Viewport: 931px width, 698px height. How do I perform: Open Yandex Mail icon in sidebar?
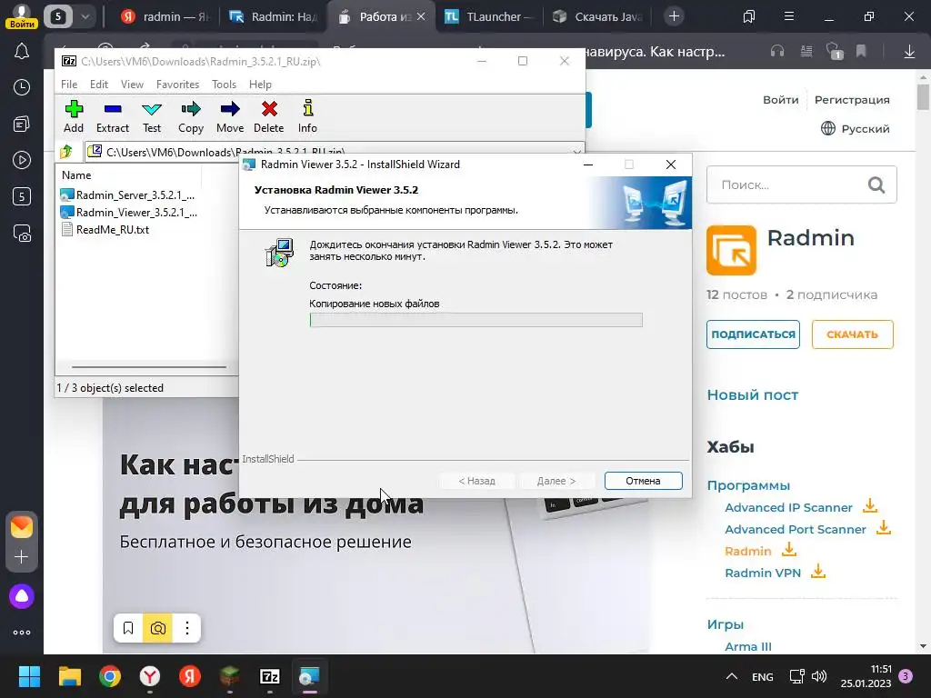22,526
